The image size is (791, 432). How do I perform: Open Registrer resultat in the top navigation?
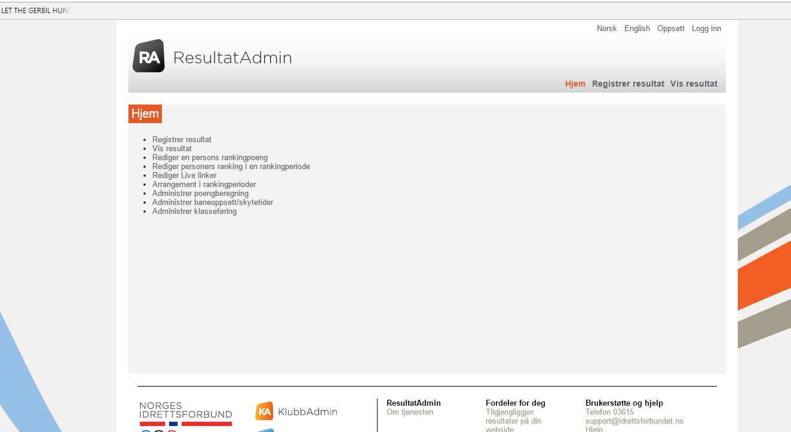pyautogui.click(x=628, y=84)
